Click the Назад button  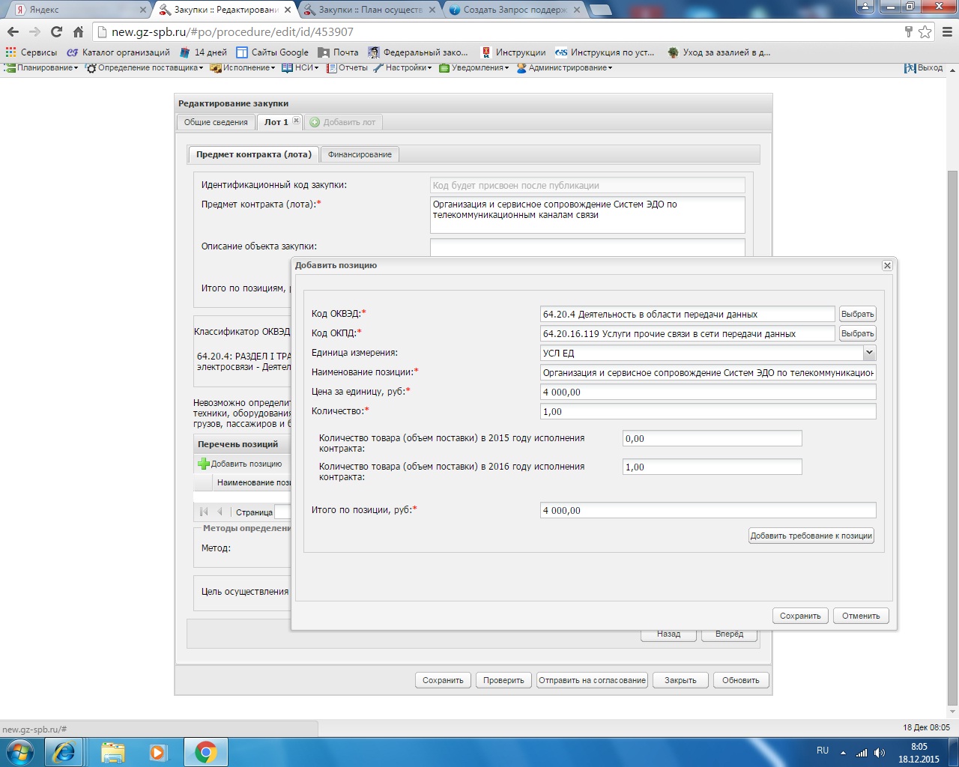[668, 634]
